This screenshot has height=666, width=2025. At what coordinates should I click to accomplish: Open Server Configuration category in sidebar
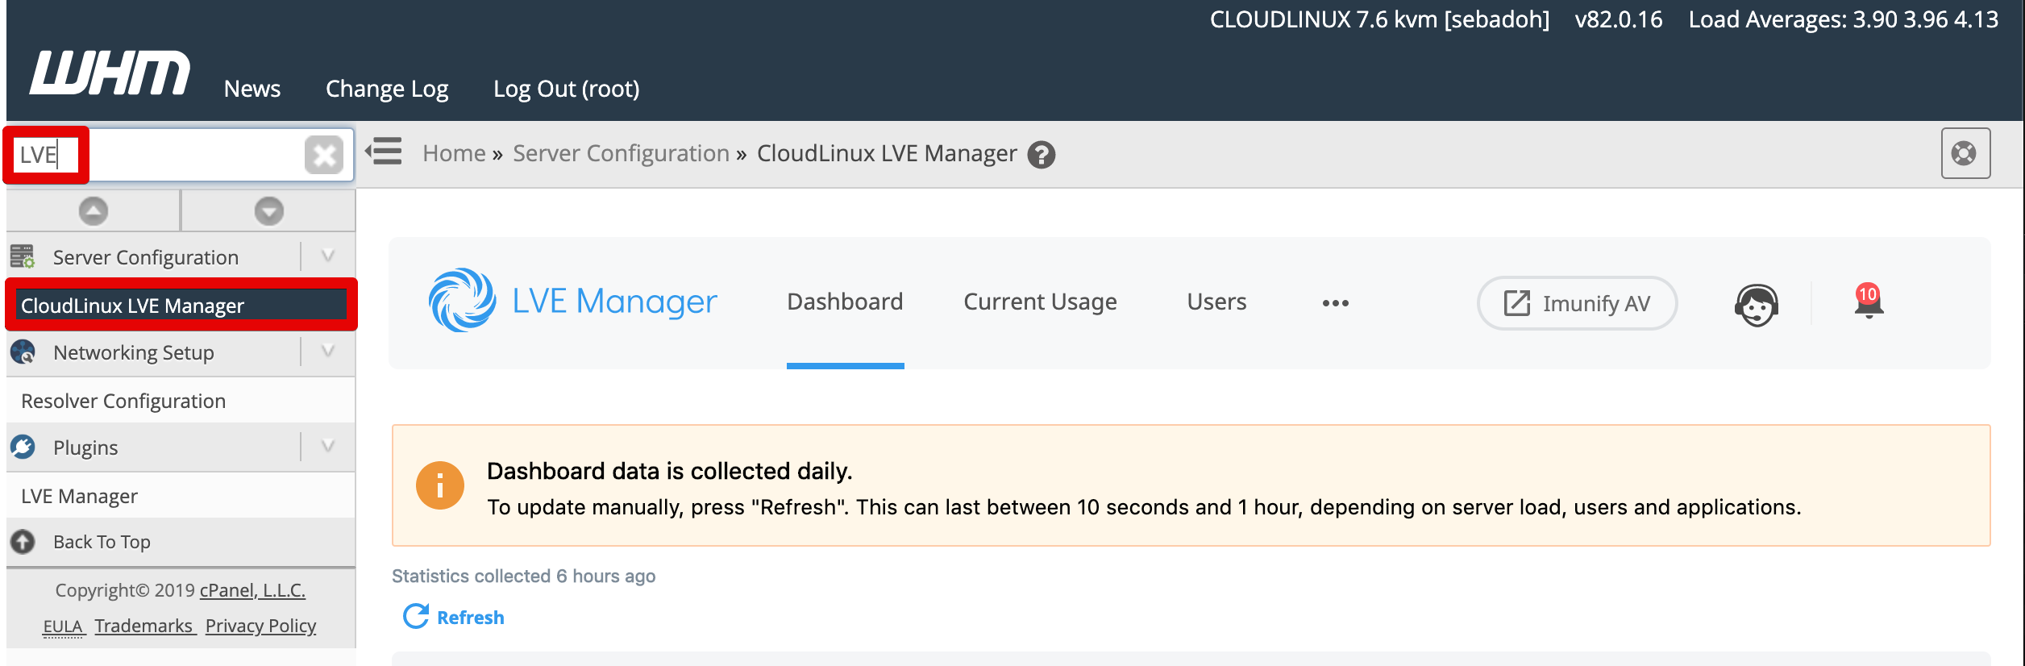146,257
